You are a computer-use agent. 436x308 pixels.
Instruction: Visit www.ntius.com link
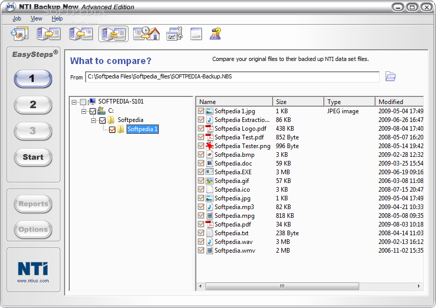click(33, 281)
